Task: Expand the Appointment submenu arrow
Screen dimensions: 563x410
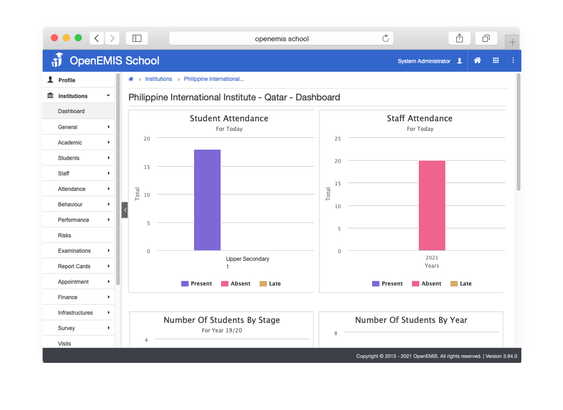Action: click(109, 282)
